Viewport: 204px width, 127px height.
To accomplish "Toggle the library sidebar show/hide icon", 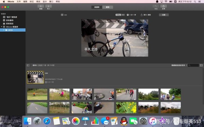I will click(x=28, y=65).
